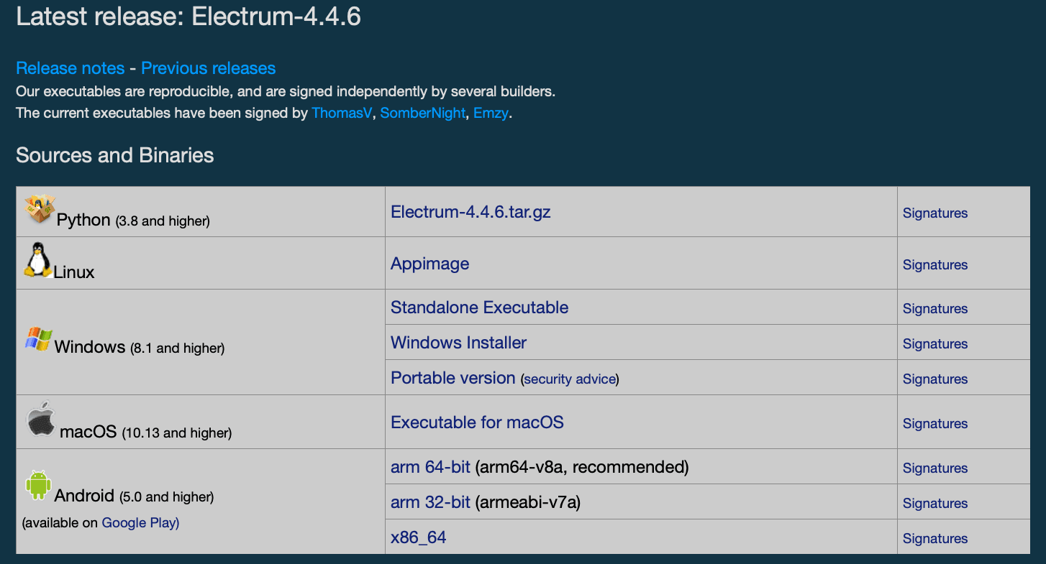This screenshot has width=1046, height=564.
Task: Download the arm 64-bit Android build
Action: (430, 467)
